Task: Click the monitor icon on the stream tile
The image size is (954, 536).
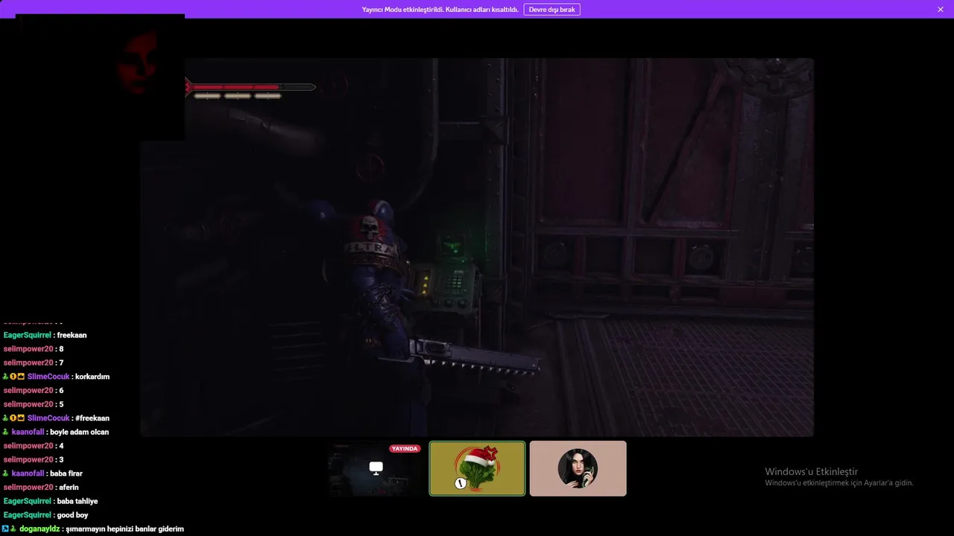Action: click(x=376, y=468)
